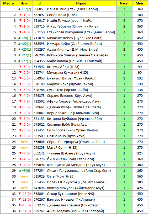Click the green cell with 3 passes

coord(124,9)
